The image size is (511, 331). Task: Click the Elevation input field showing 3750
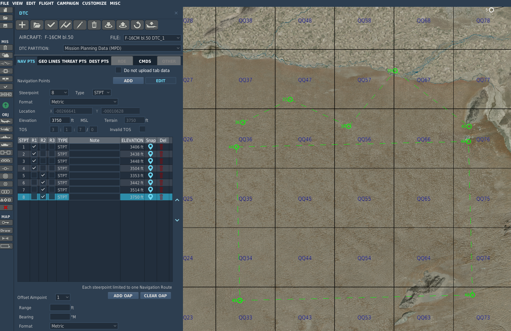60,120
